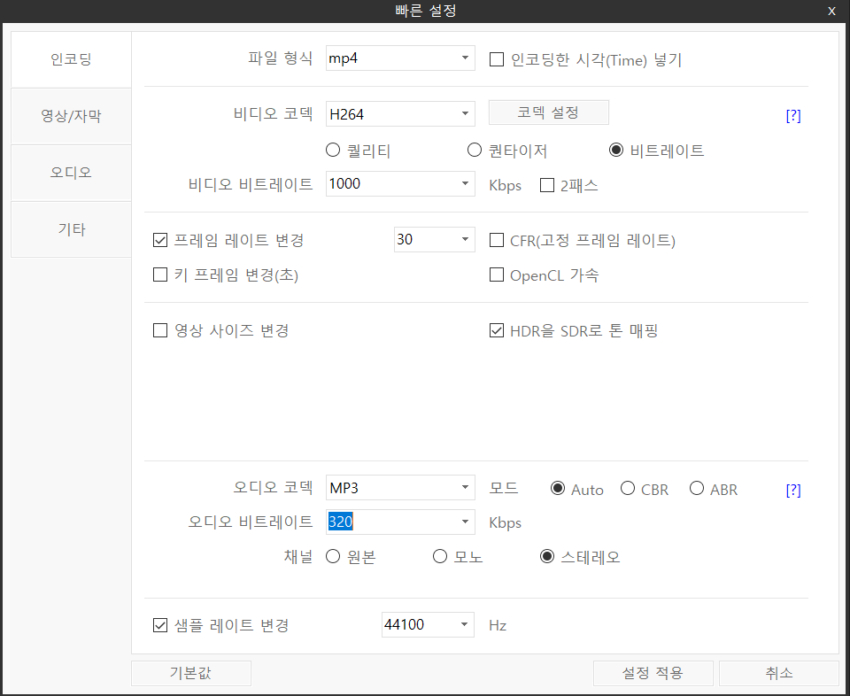
Task: Switch to the 영상/자막 tab
Action: (x=71, y=116)
